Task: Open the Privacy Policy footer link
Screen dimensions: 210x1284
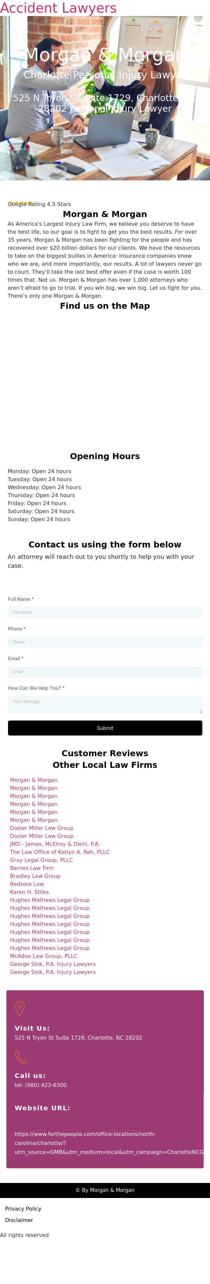Action: [x=23, y=1209]
